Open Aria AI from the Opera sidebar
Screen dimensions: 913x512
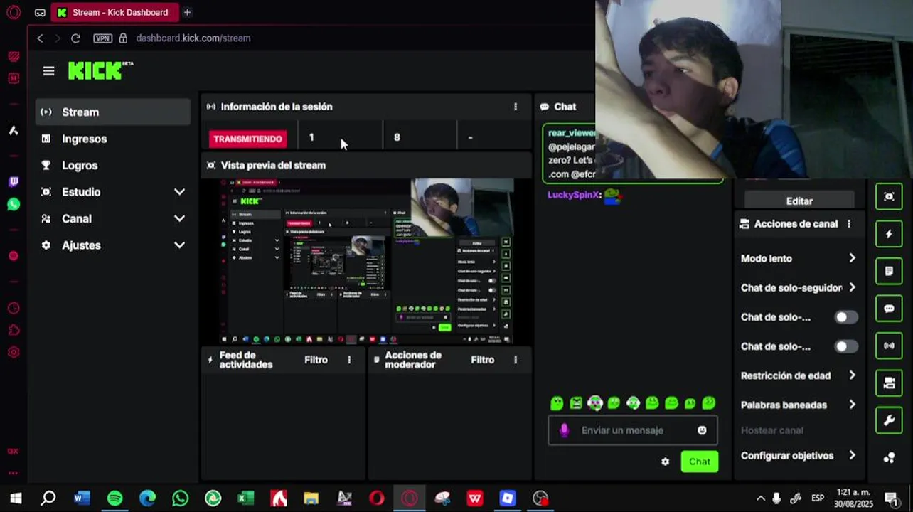[14, 130]
